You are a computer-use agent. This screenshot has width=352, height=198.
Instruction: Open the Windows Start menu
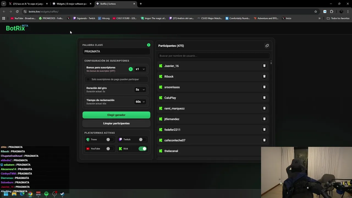[x=6, y=194]
